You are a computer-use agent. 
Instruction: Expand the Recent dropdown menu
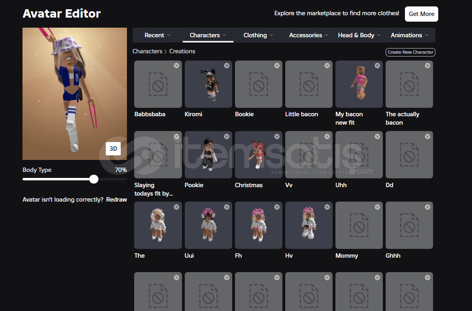pyautogui.click(x=157, y=35)
